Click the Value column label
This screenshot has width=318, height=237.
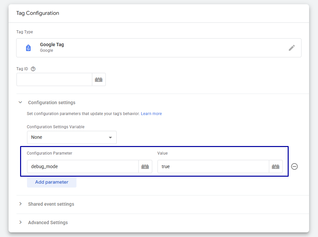(162, 153)
